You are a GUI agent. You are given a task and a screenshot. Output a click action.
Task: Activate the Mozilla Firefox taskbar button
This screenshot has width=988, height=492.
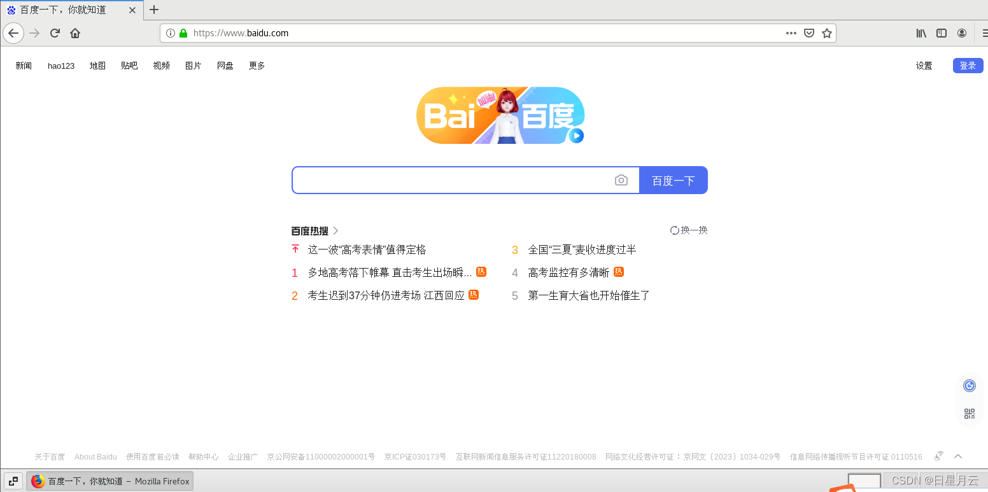[109, 481]
